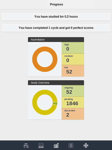112x150 pixels.
Task: Click the Assimilation panel header
Action: pyautogui.click(x=56, y=40)
